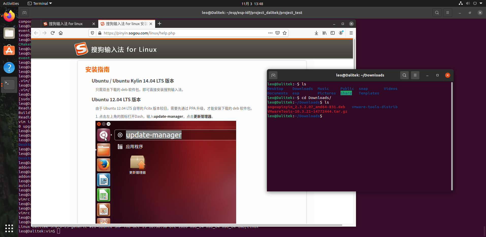Screen dimensions: 486x237
Task: Go forward in Firefox
Action: tap(44, 33)
